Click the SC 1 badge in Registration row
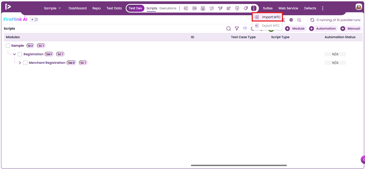 point(60,54)
